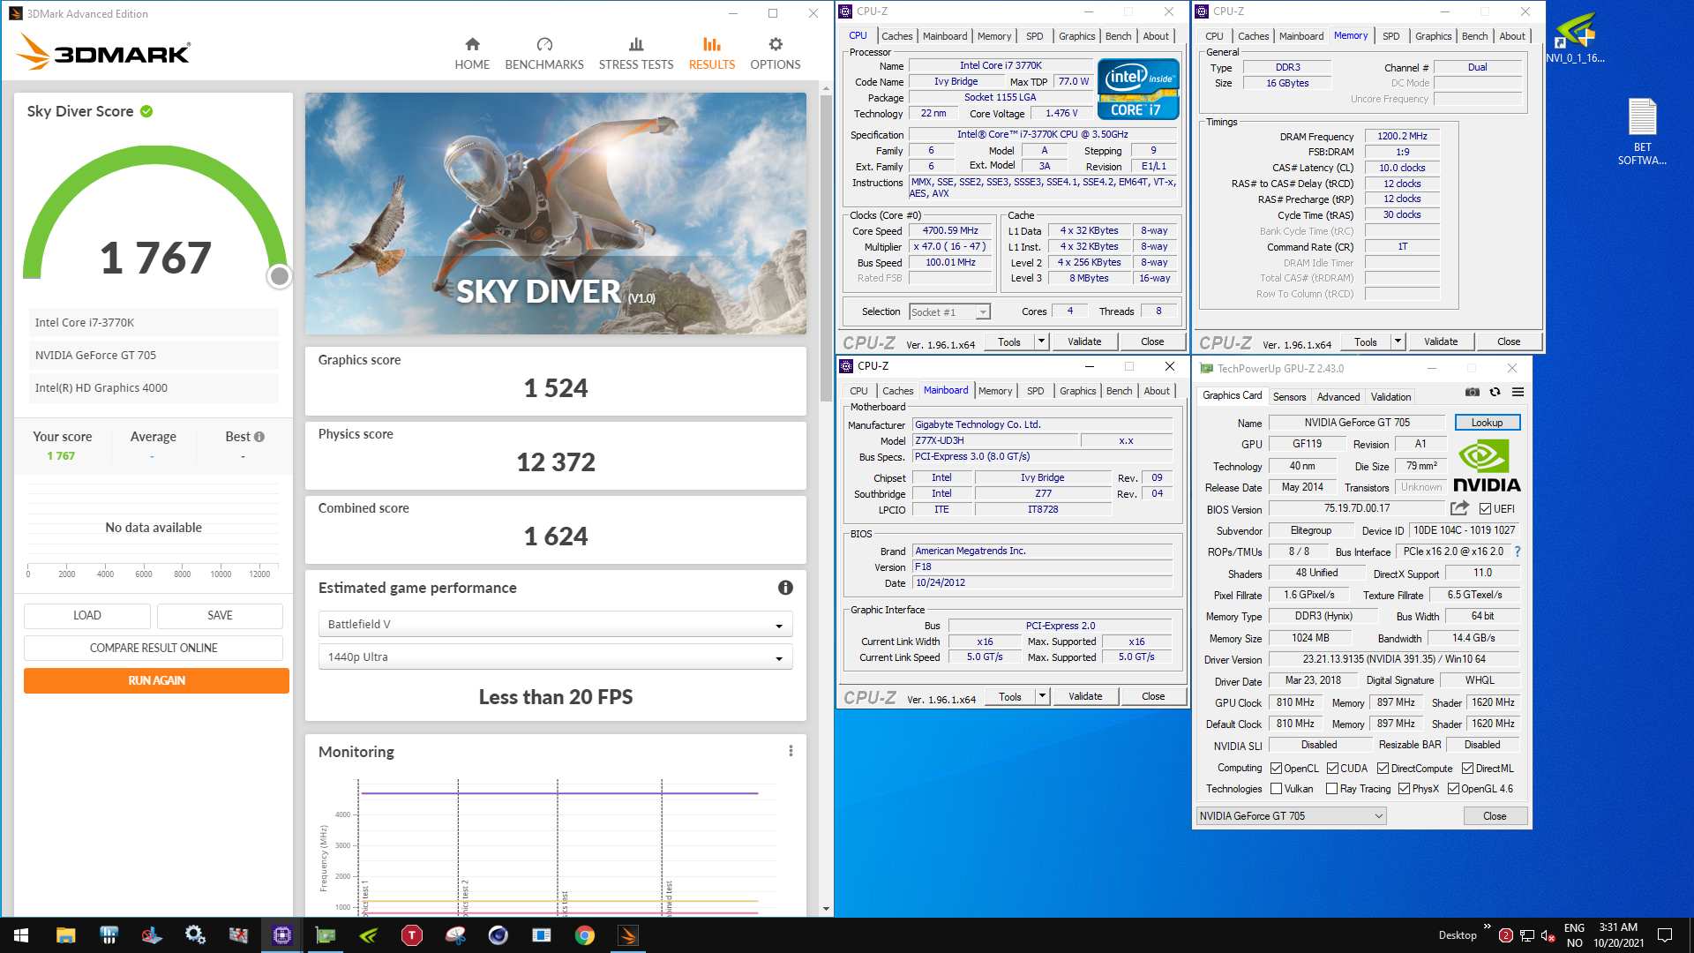The height and width of the screenshot is (953, 1694).
Task: Open OPTIONS gear in 3DMark
Action: [776, 53]
